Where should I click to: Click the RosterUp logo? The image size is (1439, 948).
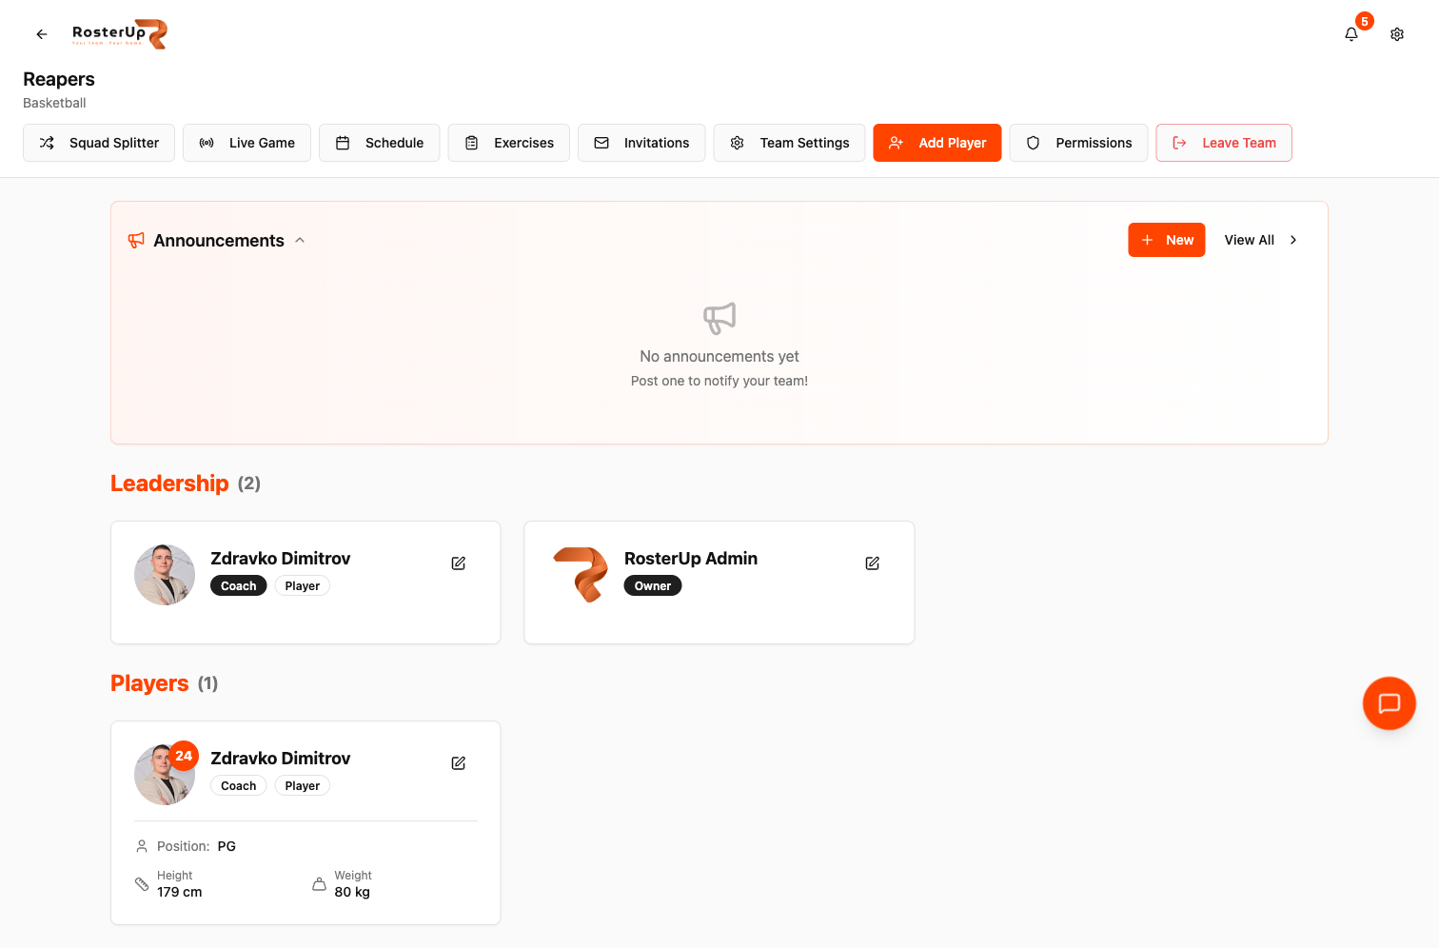coord(120,33)
